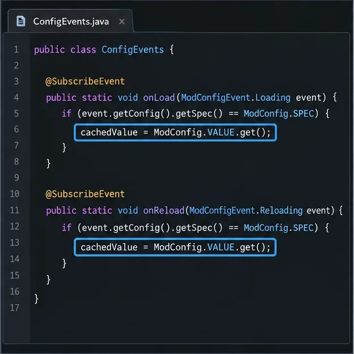Image resolution: width=354 pixels, height=354 pixels.
Task: Click the cachedValue assignment on line 13
Action: point(176,247)
